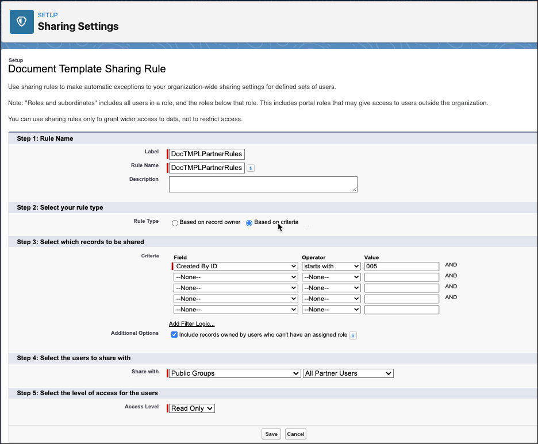Click the fifth row Value field
The width and height of the screenshot is (538, 444).
point(402,310)
